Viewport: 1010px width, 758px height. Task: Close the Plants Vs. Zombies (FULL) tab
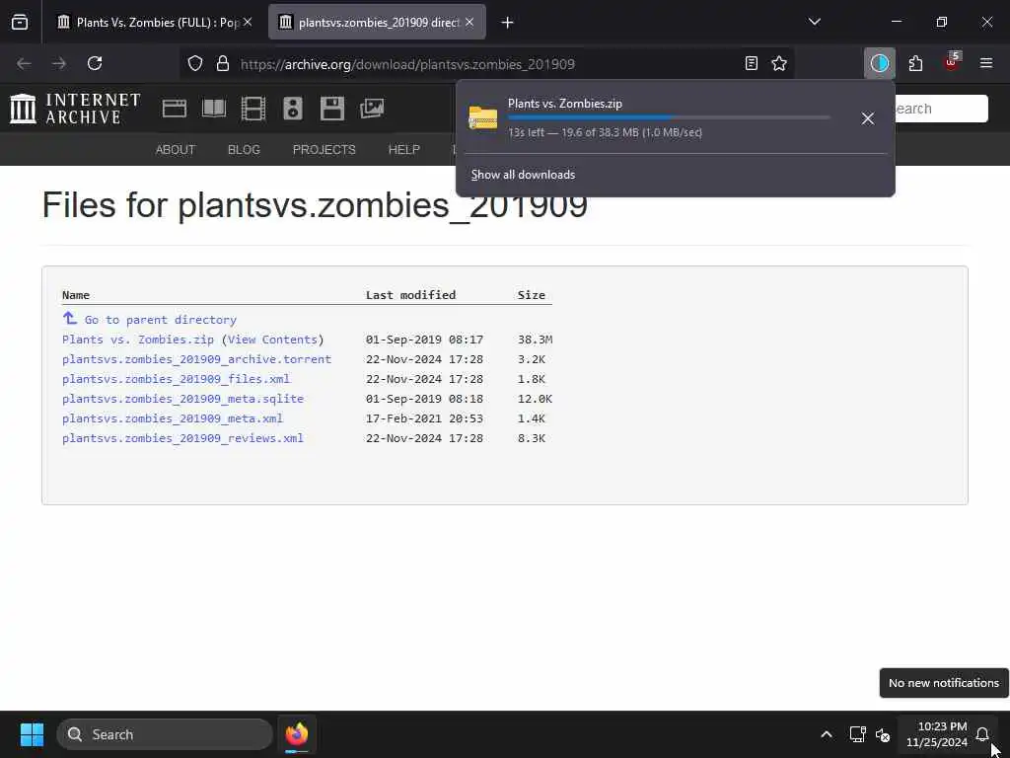248,22
